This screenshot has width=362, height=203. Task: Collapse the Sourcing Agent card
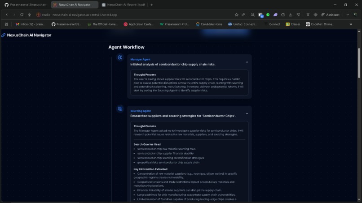click(247, 113)
